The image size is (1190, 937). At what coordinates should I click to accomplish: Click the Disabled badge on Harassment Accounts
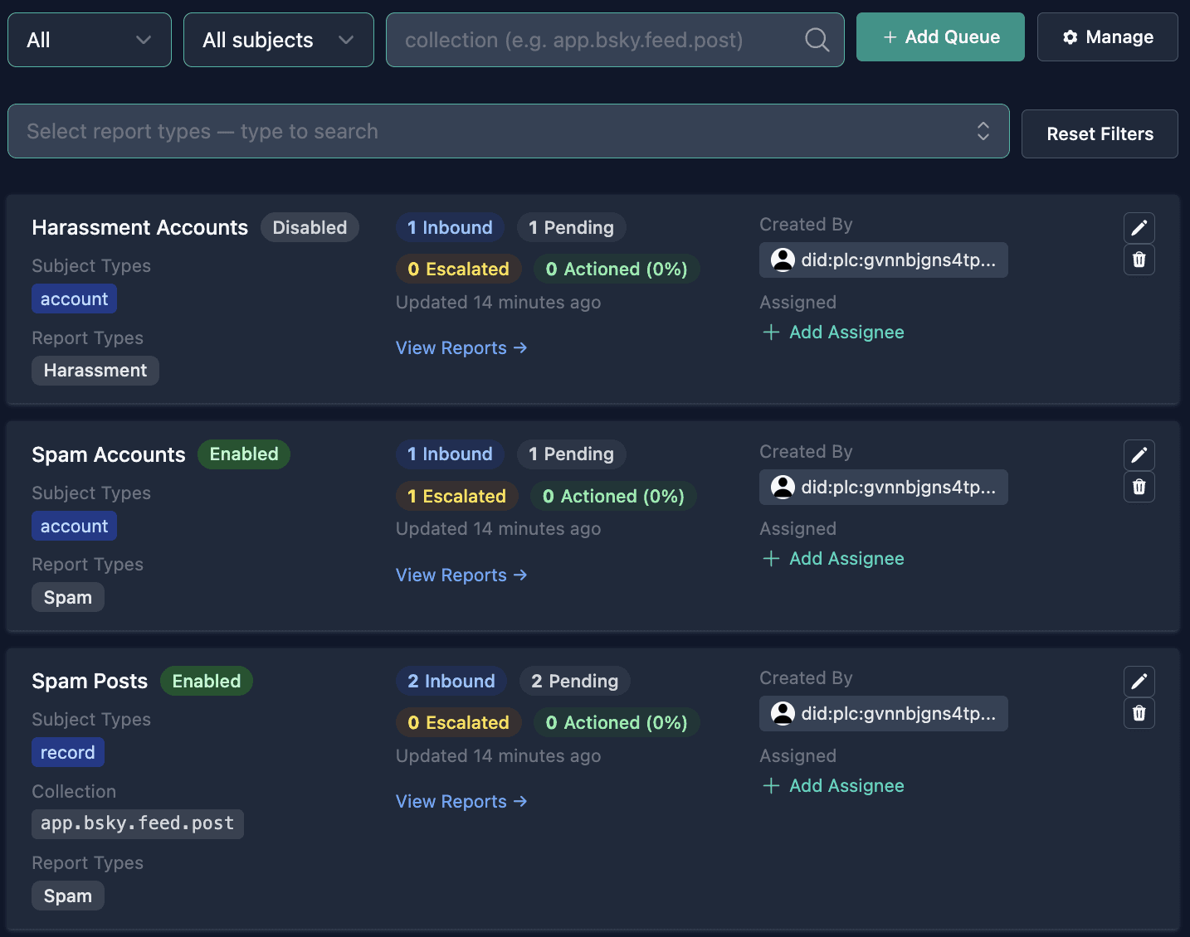[x=310, y=227]
